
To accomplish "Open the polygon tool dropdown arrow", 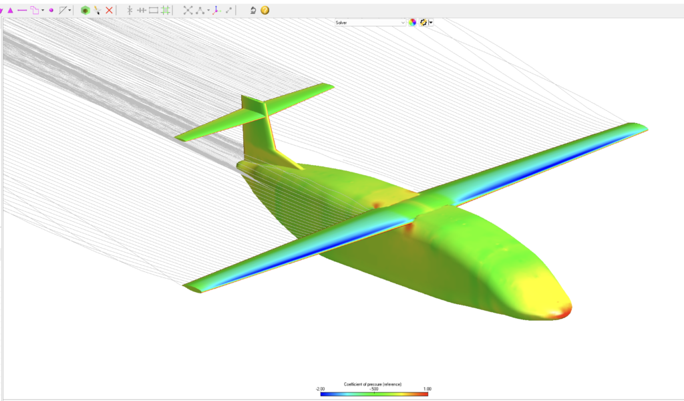I will click(x=43, y=10).
